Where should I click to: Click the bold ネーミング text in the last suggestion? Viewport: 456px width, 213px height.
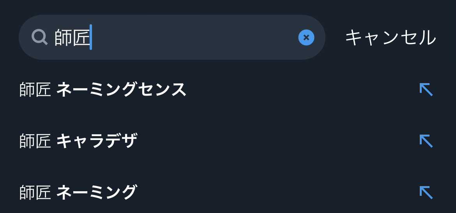(97, 192)
